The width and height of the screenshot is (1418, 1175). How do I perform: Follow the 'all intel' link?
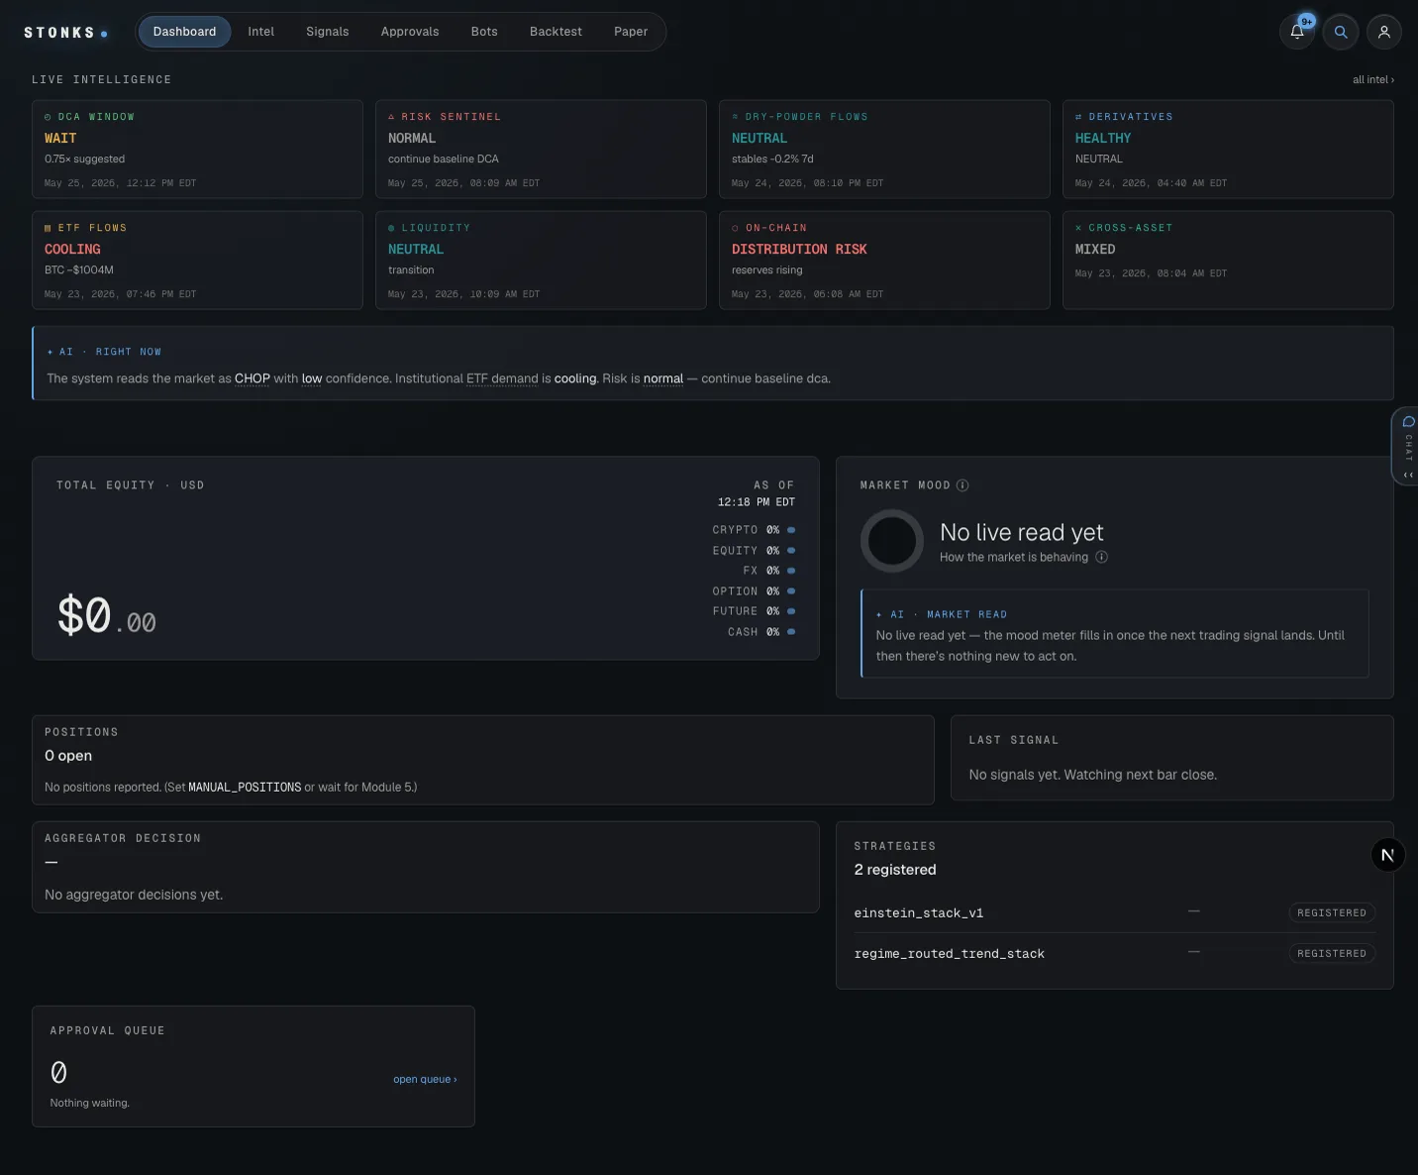click(1373, 80)
